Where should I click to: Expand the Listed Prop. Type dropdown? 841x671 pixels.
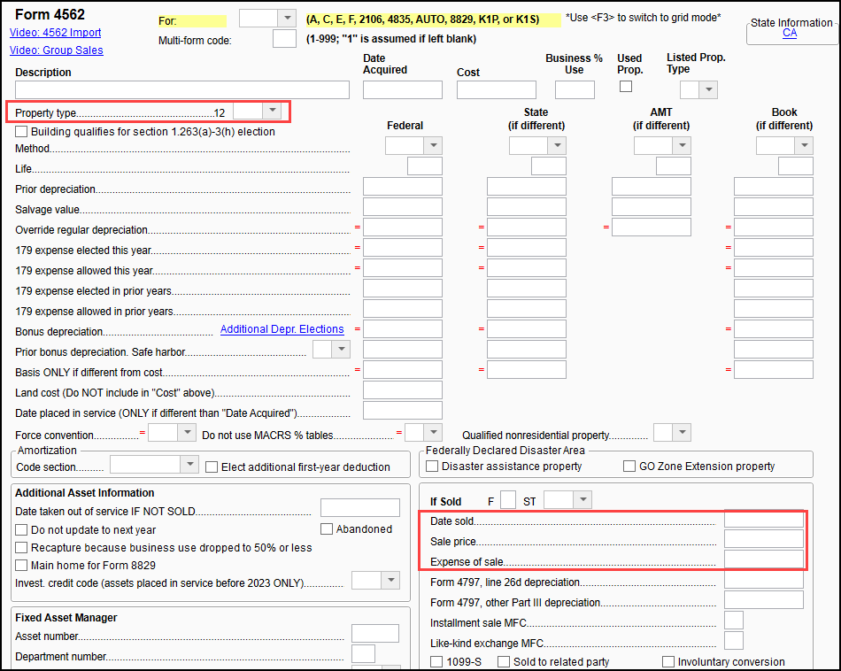click(x=708, y=89)
